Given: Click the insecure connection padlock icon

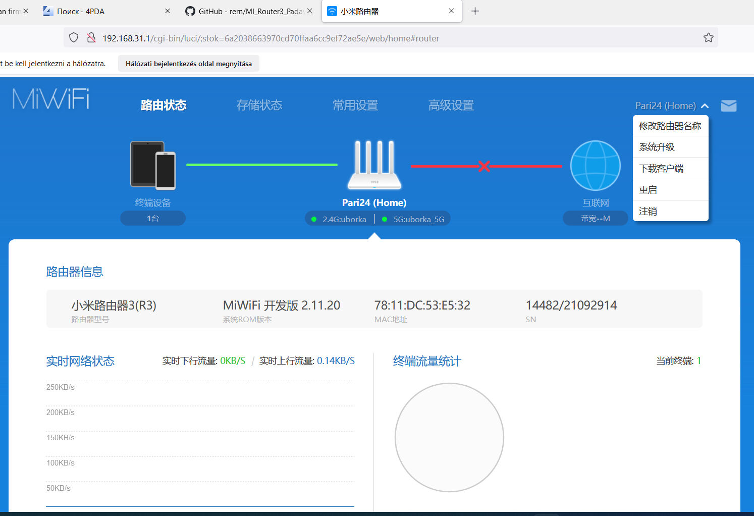Looking at the screenshot, I should click(91, 38).
